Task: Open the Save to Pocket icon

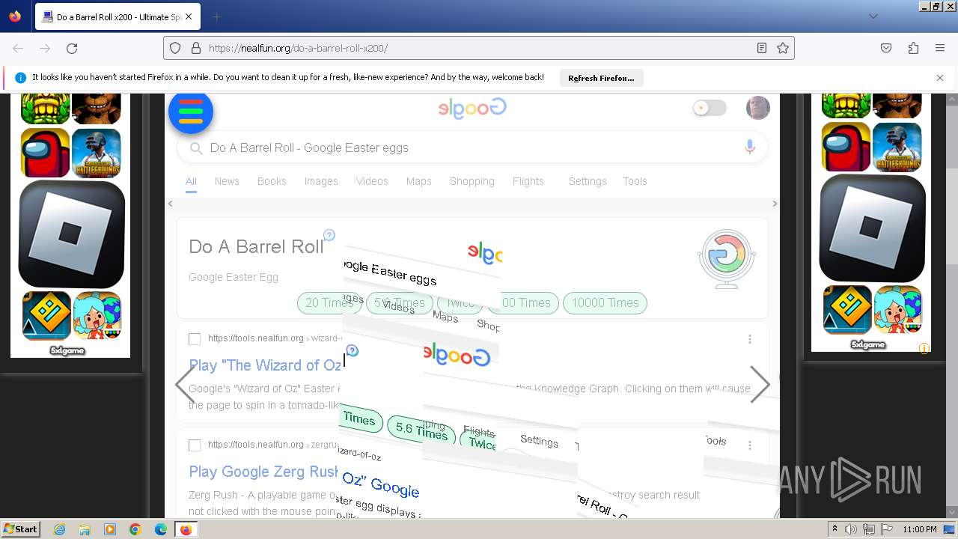Action: (886, 48)
